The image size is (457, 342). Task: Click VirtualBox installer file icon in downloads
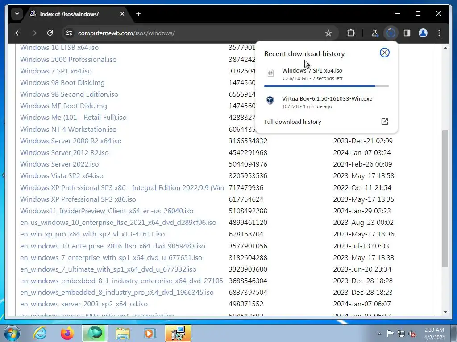tap(270, 100)
